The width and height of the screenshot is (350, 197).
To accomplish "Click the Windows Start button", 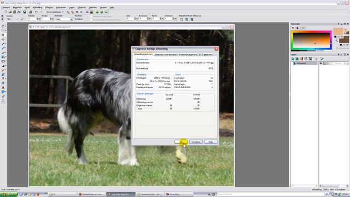I will (x=9, y=194).
